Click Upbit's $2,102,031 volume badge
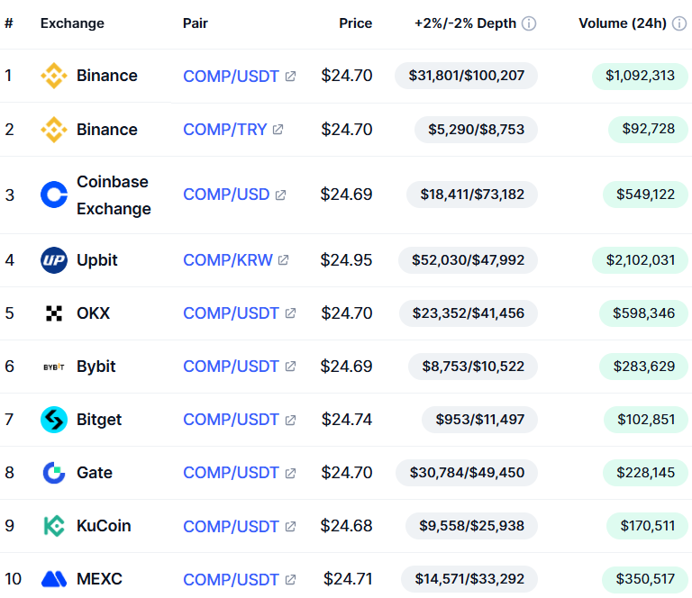692x598 pixels. (640, 260)
